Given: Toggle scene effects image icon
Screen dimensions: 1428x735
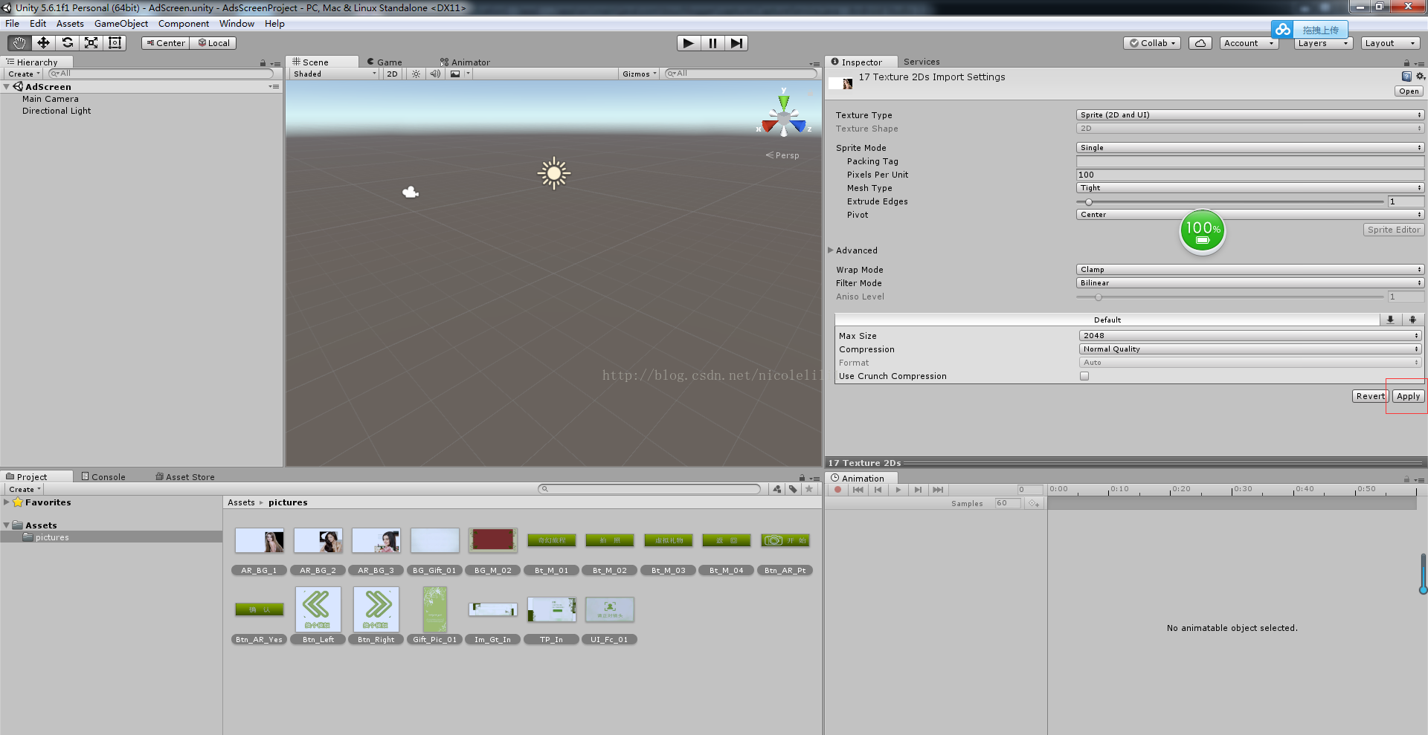Looking at the screenshot, I should (455, 74).
